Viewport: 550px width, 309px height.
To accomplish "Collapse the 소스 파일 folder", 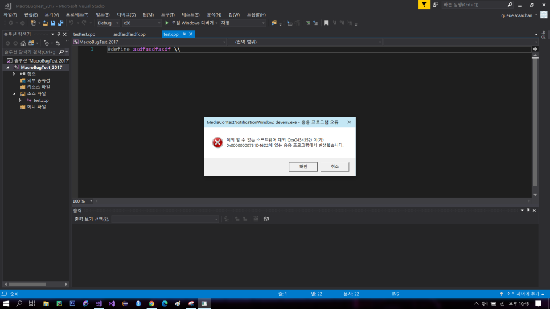I will click(x=14, y=94).
